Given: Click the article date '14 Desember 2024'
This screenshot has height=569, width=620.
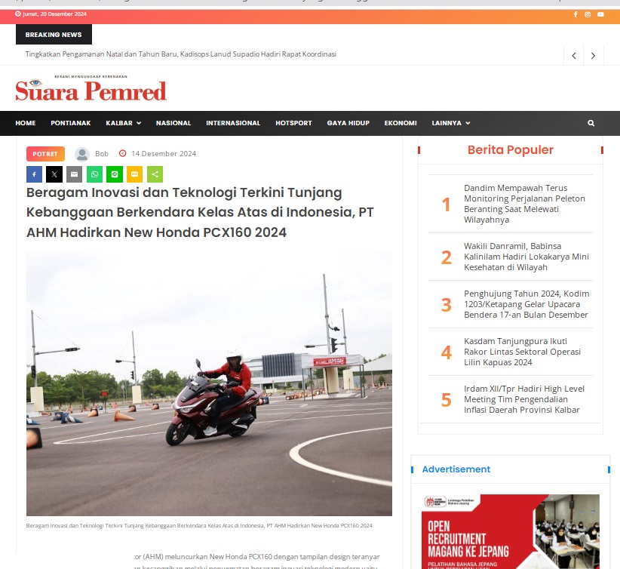Looking at the screenshot, I should click(x=164, y=154).
